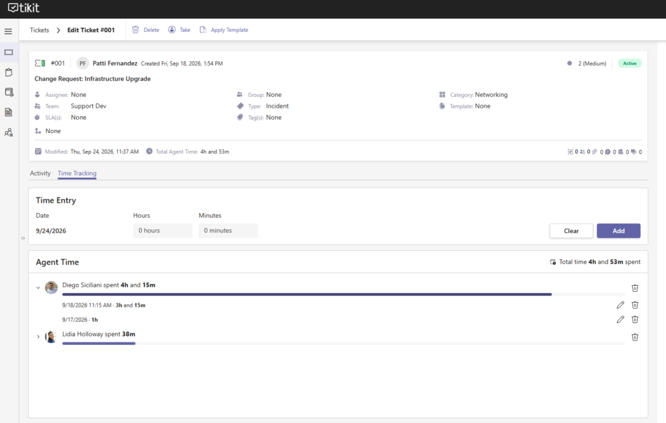Click the ticket number #001
Screen dimensions: 666x423
coord(58,63)
